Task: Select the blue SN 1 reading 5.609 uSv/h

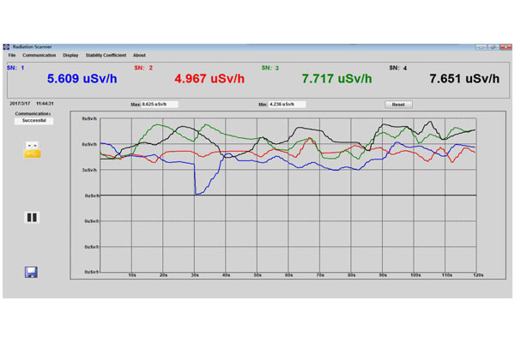Action: pos(89,79)
